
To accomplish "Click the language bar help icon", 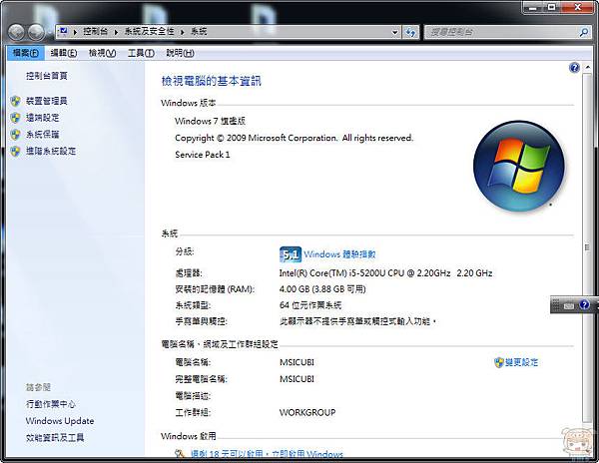I will [584, 304].
